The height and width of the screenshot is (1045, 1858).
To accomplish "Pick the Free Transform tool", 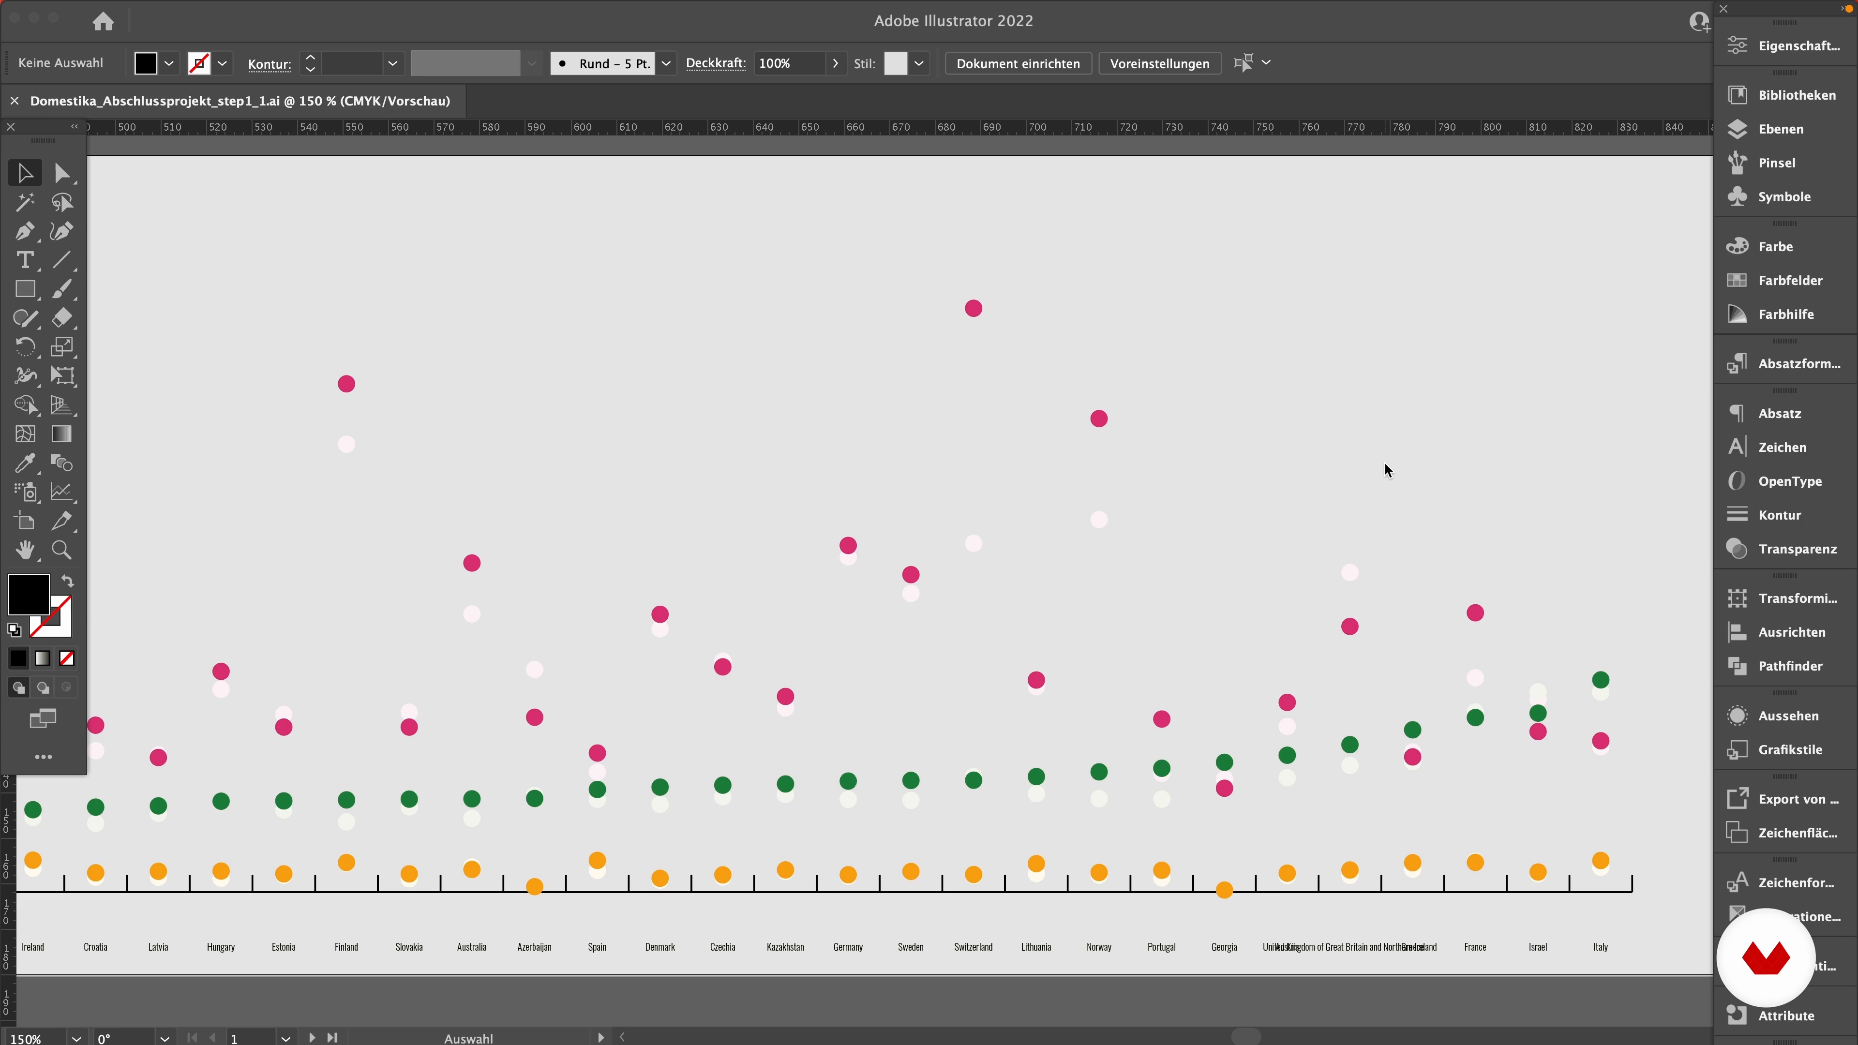I will pyautogui.click(x=62, y=376).
